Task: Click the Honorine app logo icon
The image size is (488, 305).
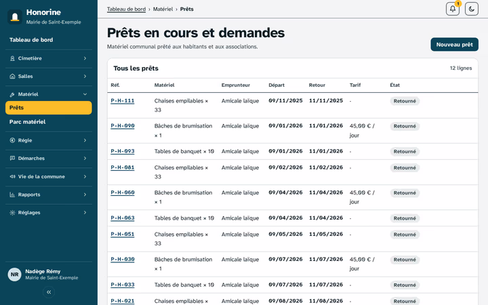Action: (15, 17)
